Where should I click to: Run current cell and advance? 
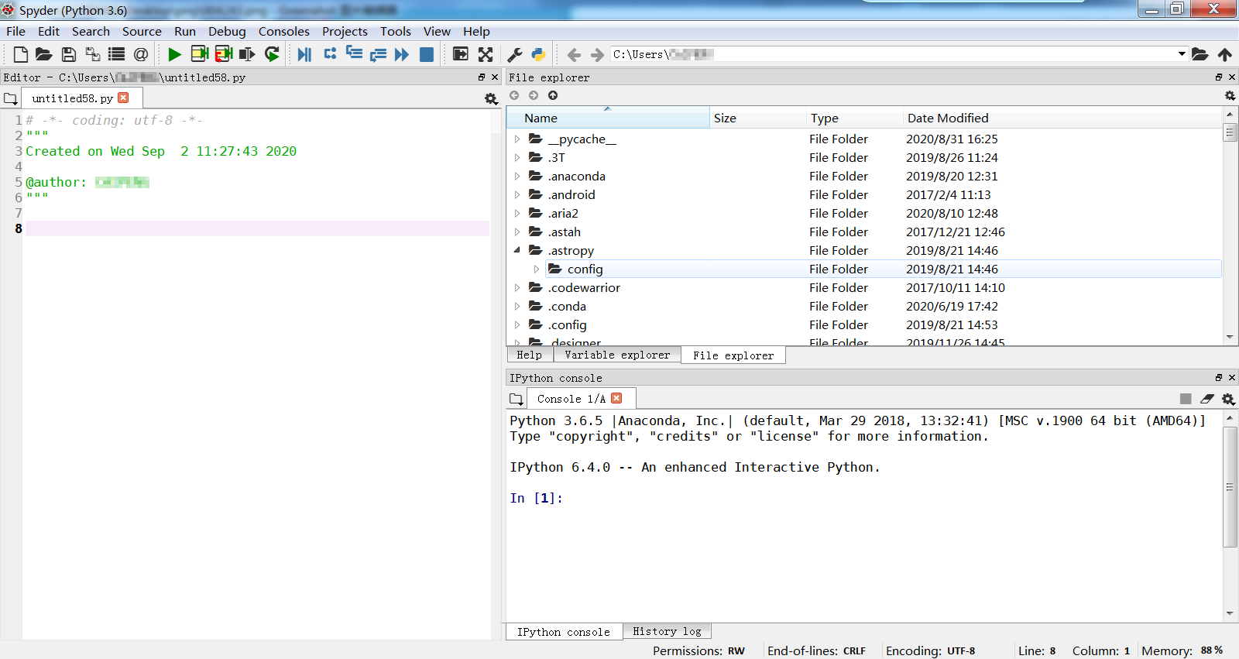[224, 54]
